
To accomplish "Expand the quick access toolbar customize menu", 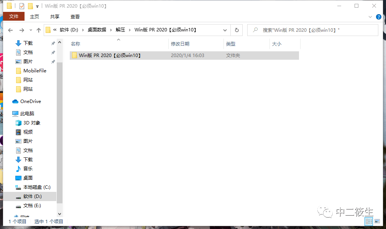I will tap(37, 6).
